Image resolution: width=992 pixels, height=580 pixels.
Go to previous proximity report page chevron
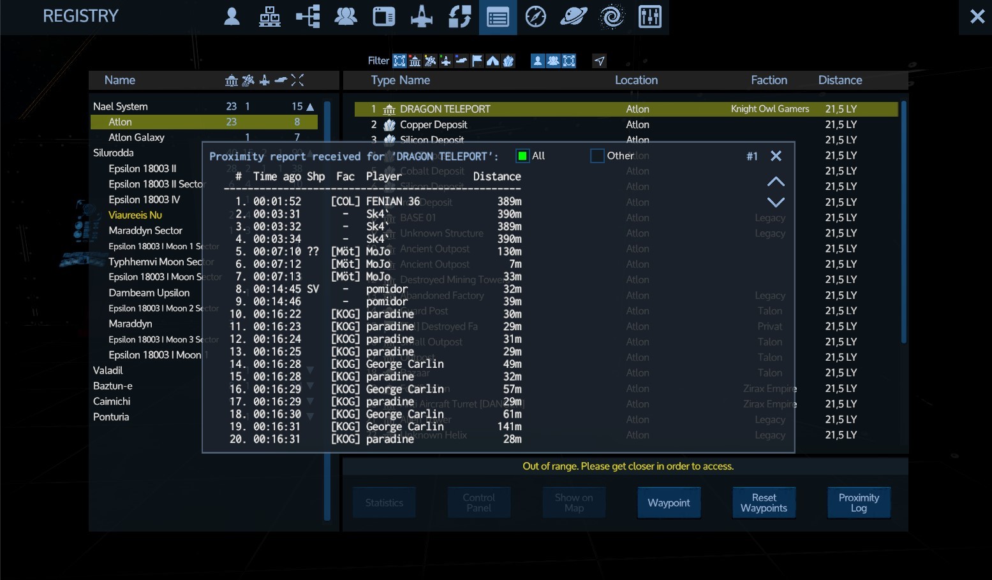click(776, 182)
